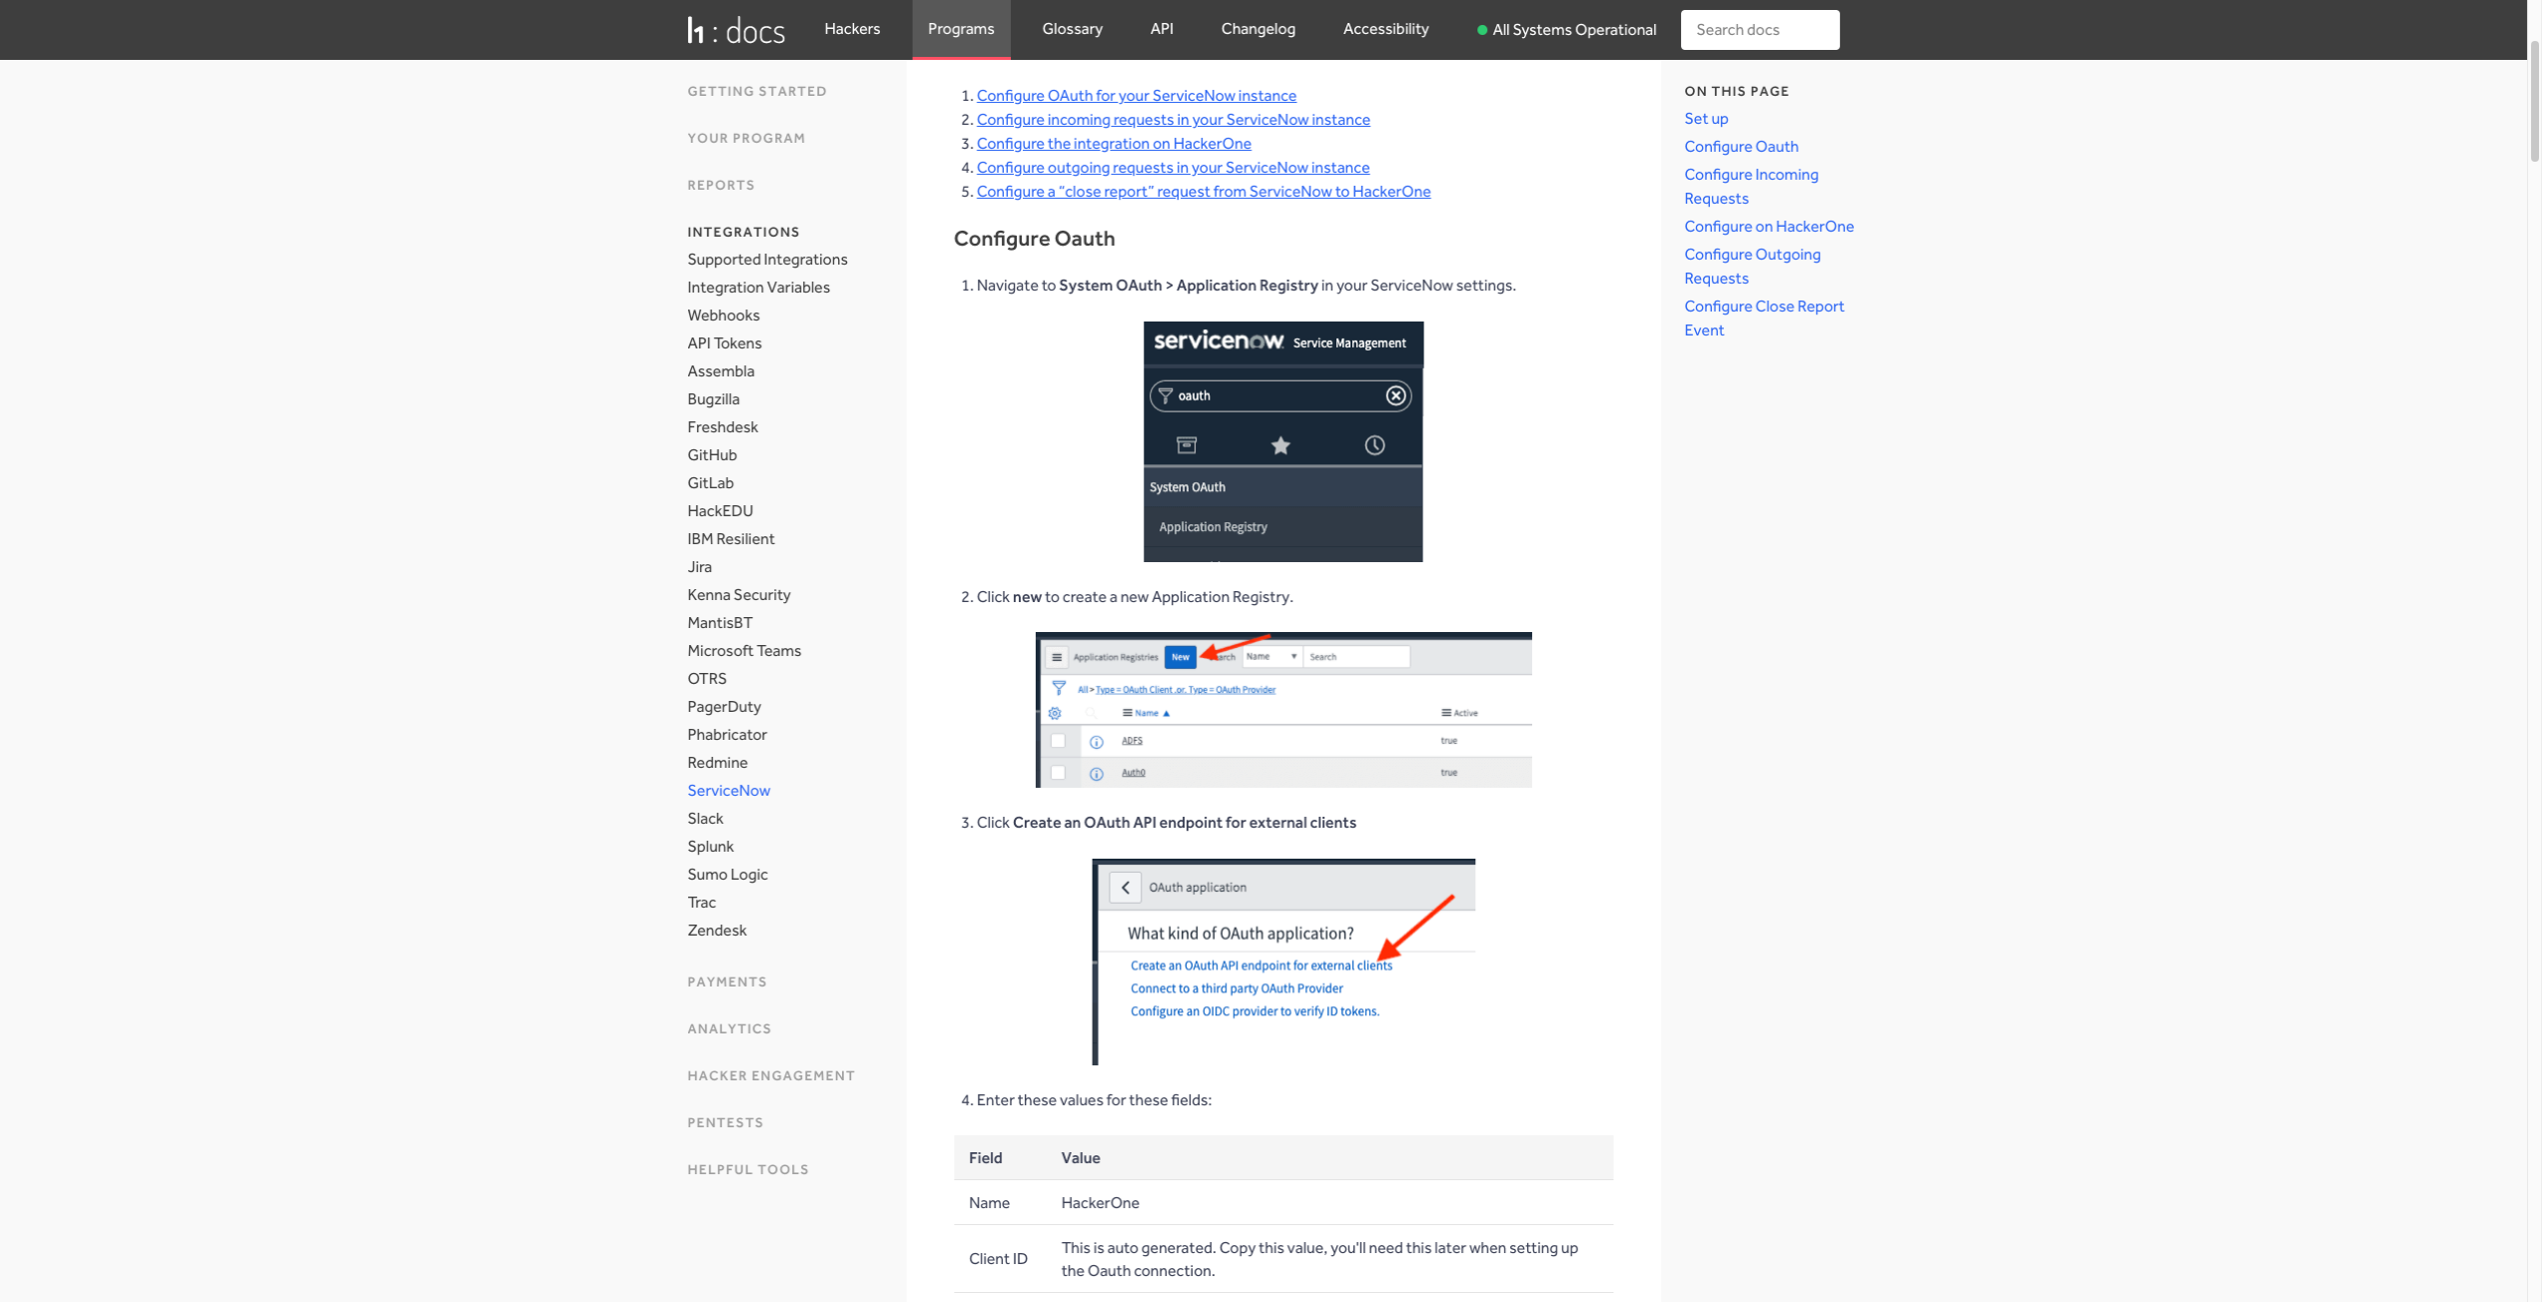Follow the close report request link
This screenshot has height=1302, width=2542.
point(1203,192)
